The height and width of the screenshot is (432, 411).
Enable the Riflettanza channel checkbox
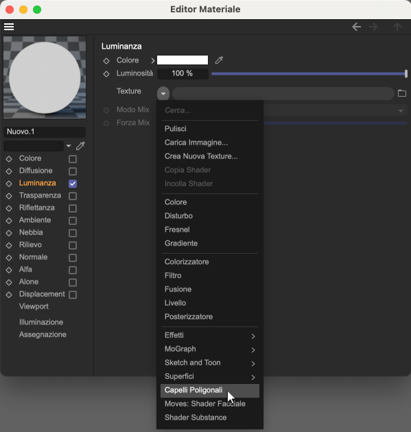click(x=73, y=208)
